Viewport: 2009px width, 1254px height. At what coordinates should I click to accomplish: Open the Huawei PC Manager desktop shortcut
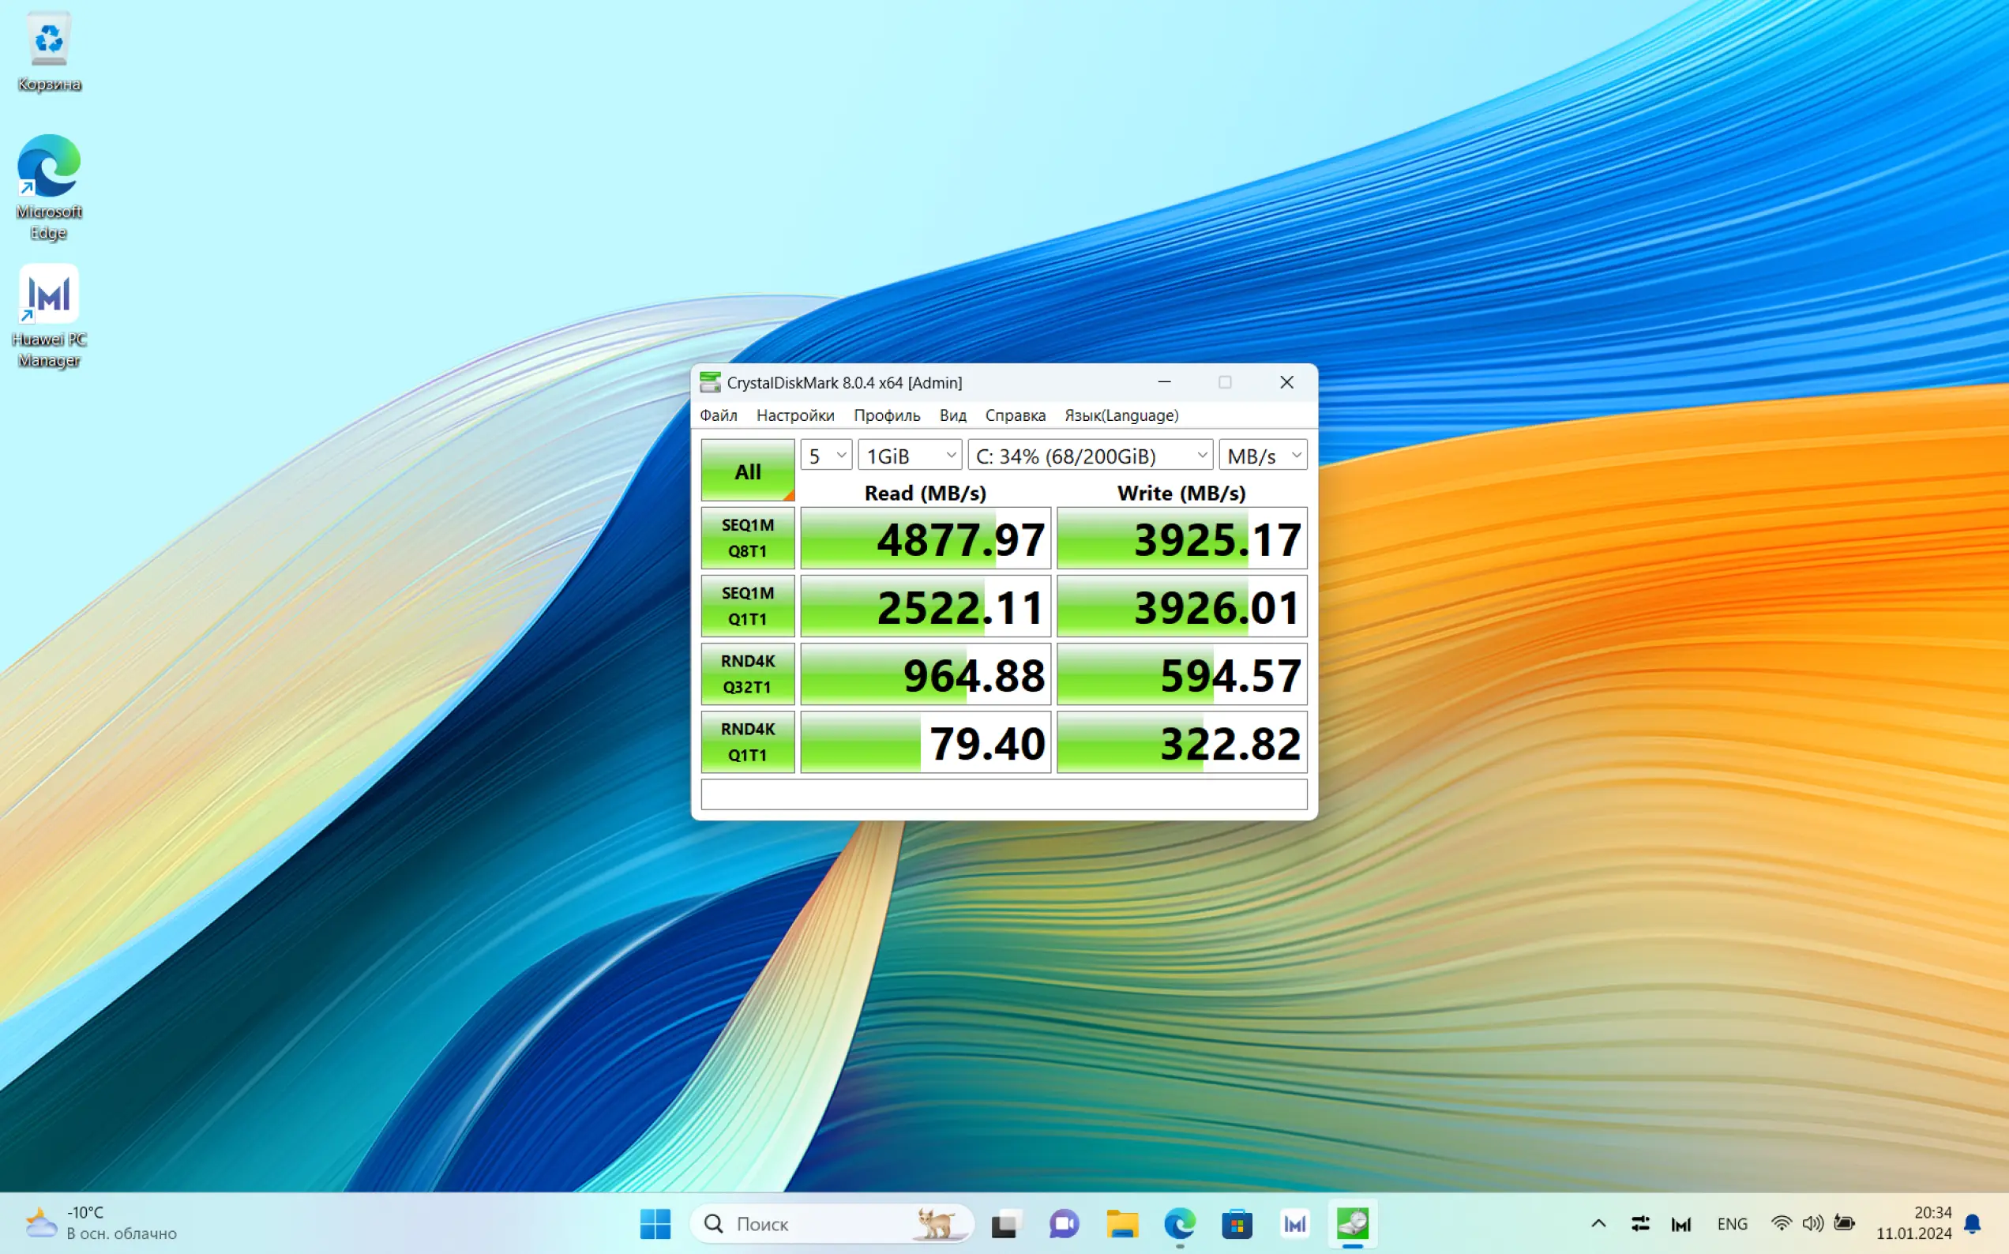tap(49, 314)
